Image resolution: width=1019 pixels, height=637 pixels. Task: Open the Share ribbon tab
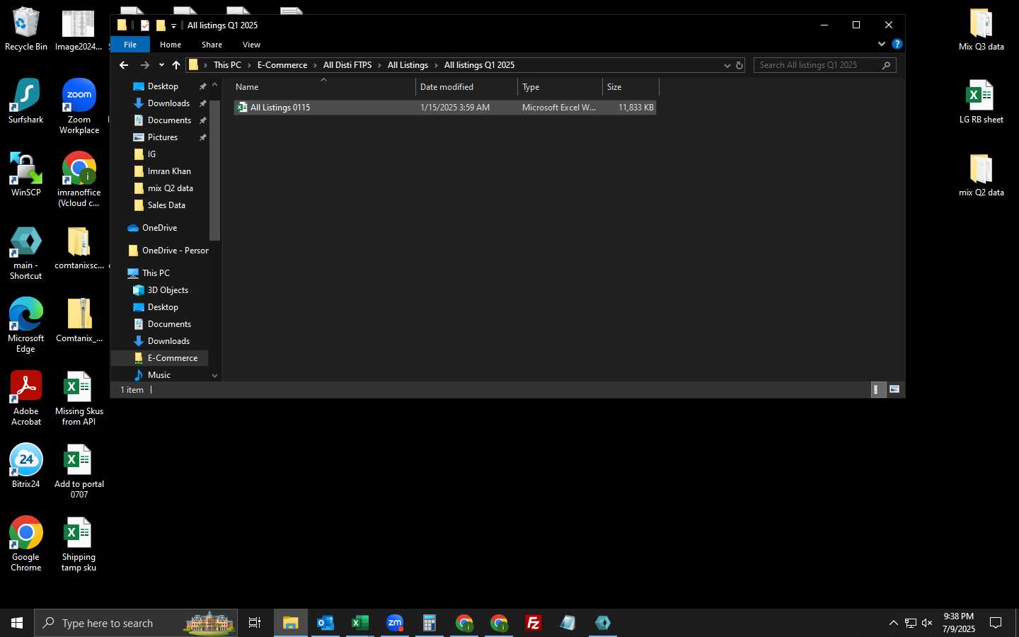[212, 45]
